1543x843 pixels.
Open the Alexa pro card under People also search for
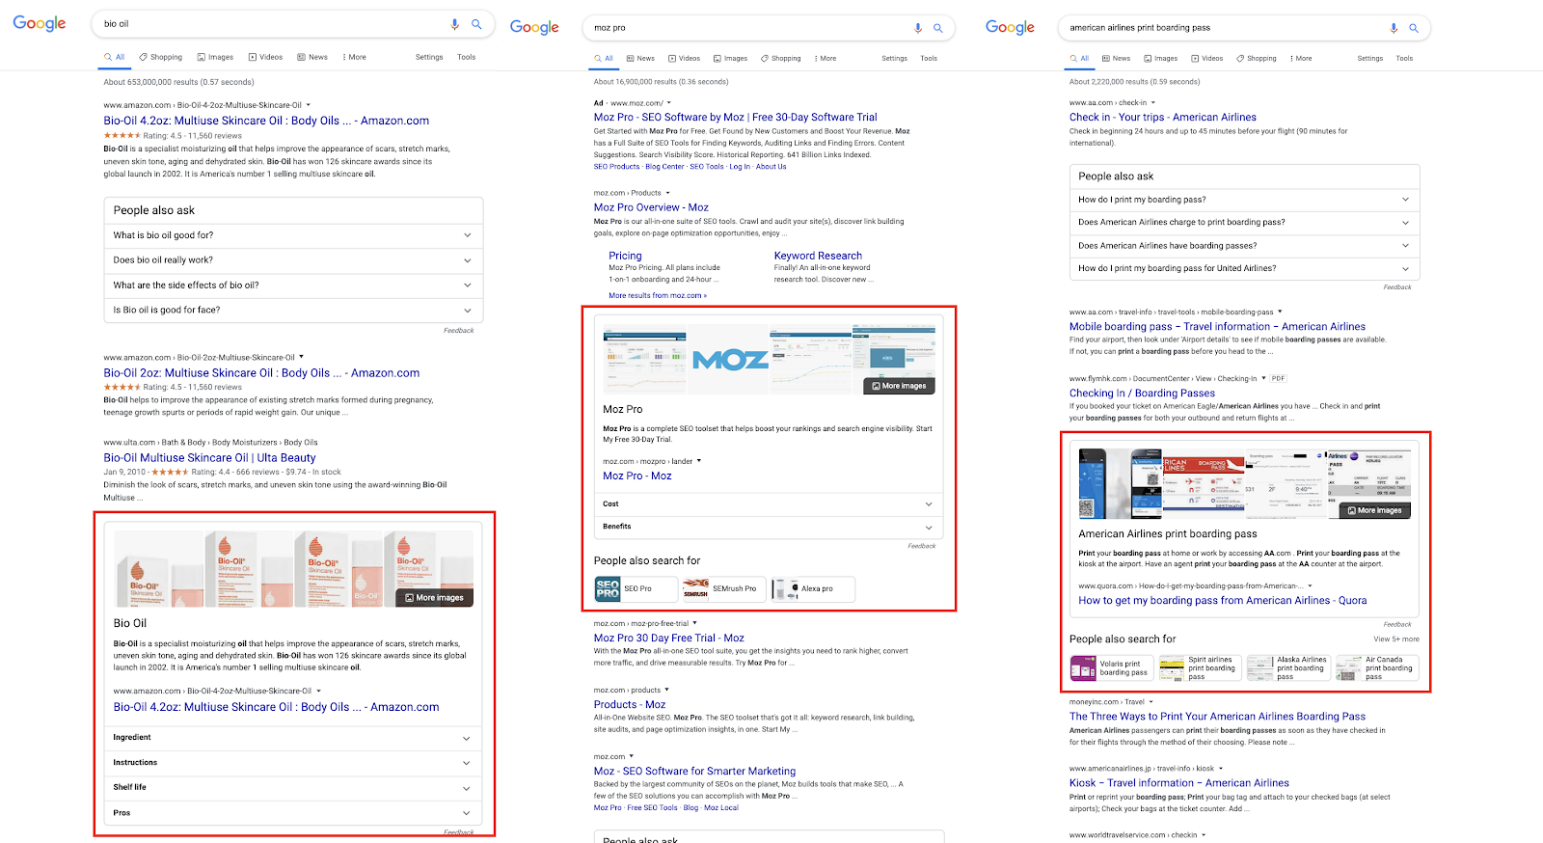click(812, 588)
